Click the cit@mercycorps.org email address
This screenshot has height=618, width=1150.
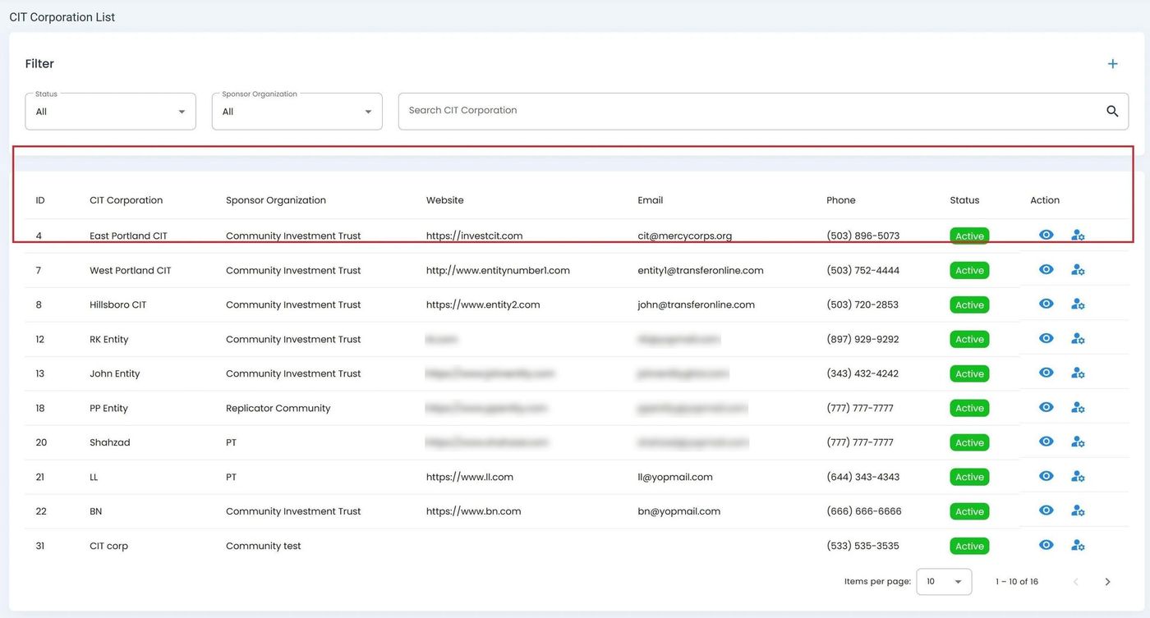[x=684, y=236]
